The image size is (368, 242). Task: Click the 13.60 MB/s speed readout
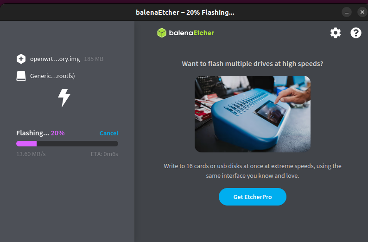[31, 154]
